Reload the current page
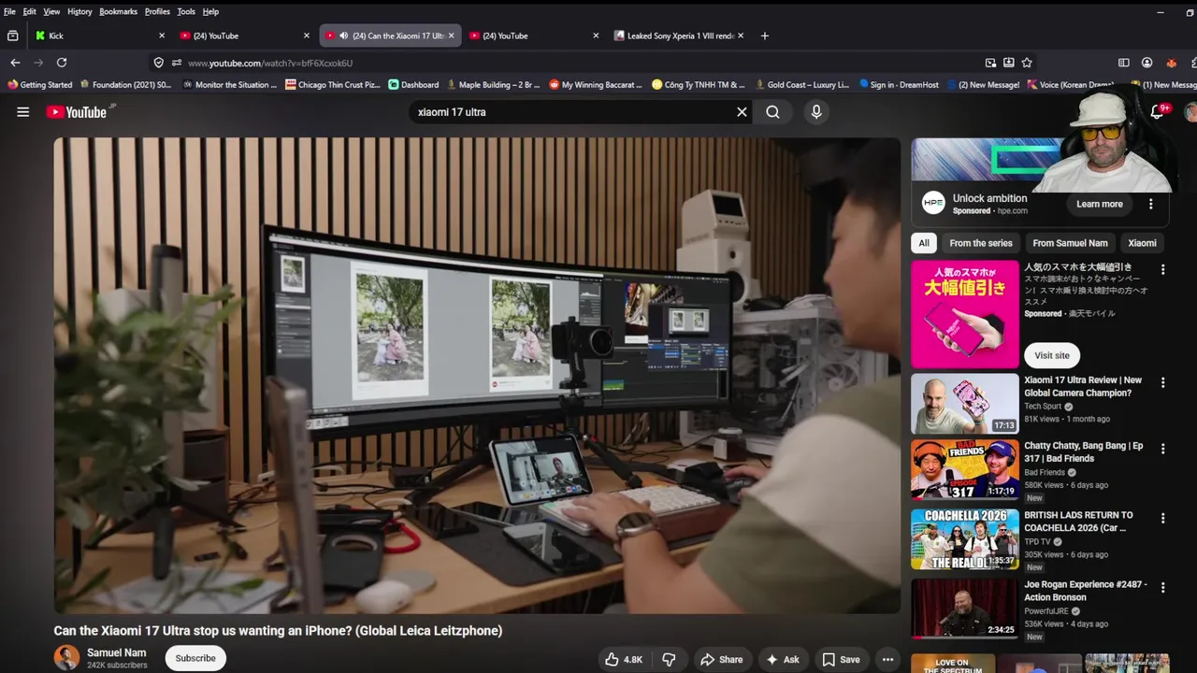 62,63
